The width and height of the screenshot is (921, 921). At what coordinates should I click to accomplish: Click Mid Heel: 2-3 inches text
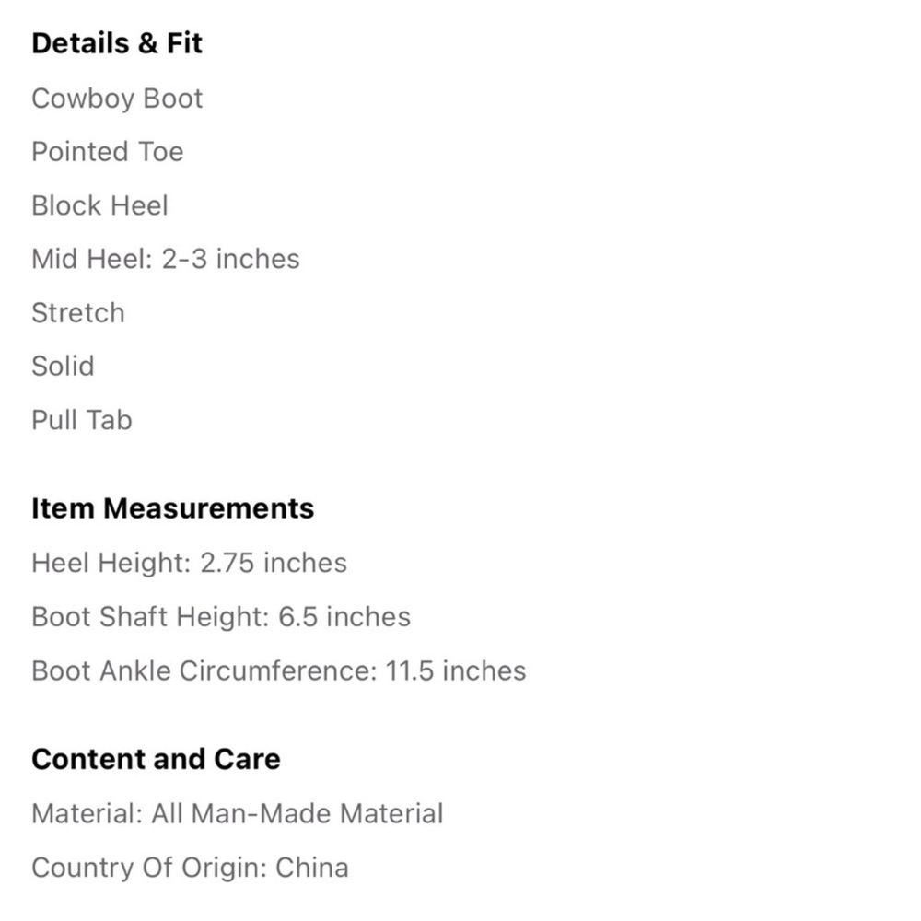coord(166,259)
